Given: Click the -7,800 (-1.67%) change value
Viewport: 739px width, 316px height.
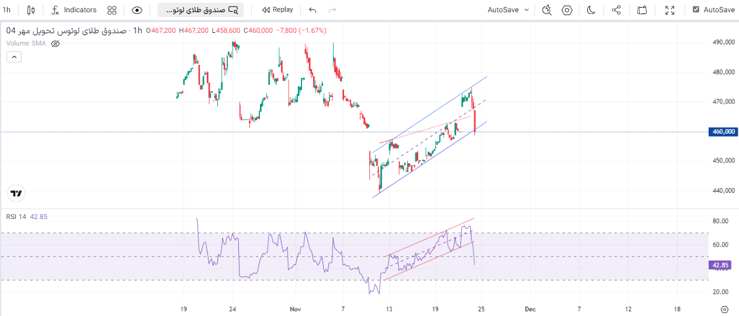Looking at the screenshot, I should pos(301,30).
